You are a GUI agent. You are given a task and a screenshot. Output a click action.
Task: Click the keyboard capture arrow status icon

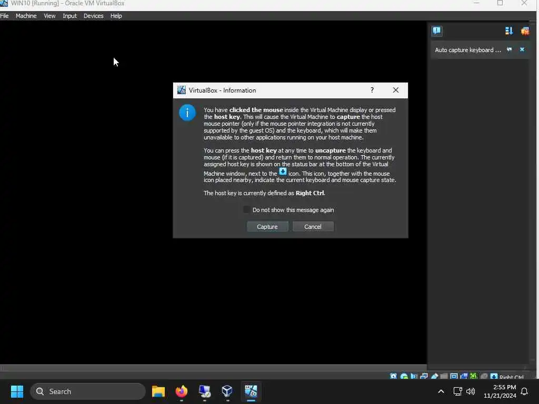tap(494, 376)
